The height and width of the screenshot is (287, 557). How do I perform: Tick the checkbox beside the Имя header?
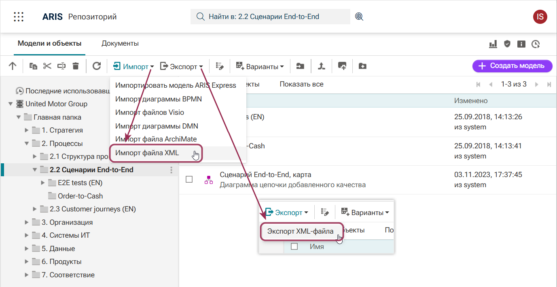pos(294,246)
